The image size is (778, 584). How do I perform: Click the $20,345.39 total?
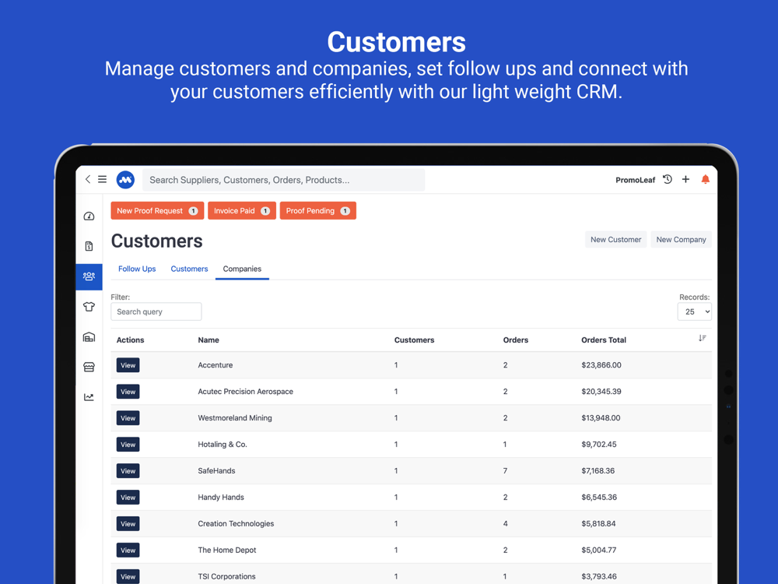(601, 392)
